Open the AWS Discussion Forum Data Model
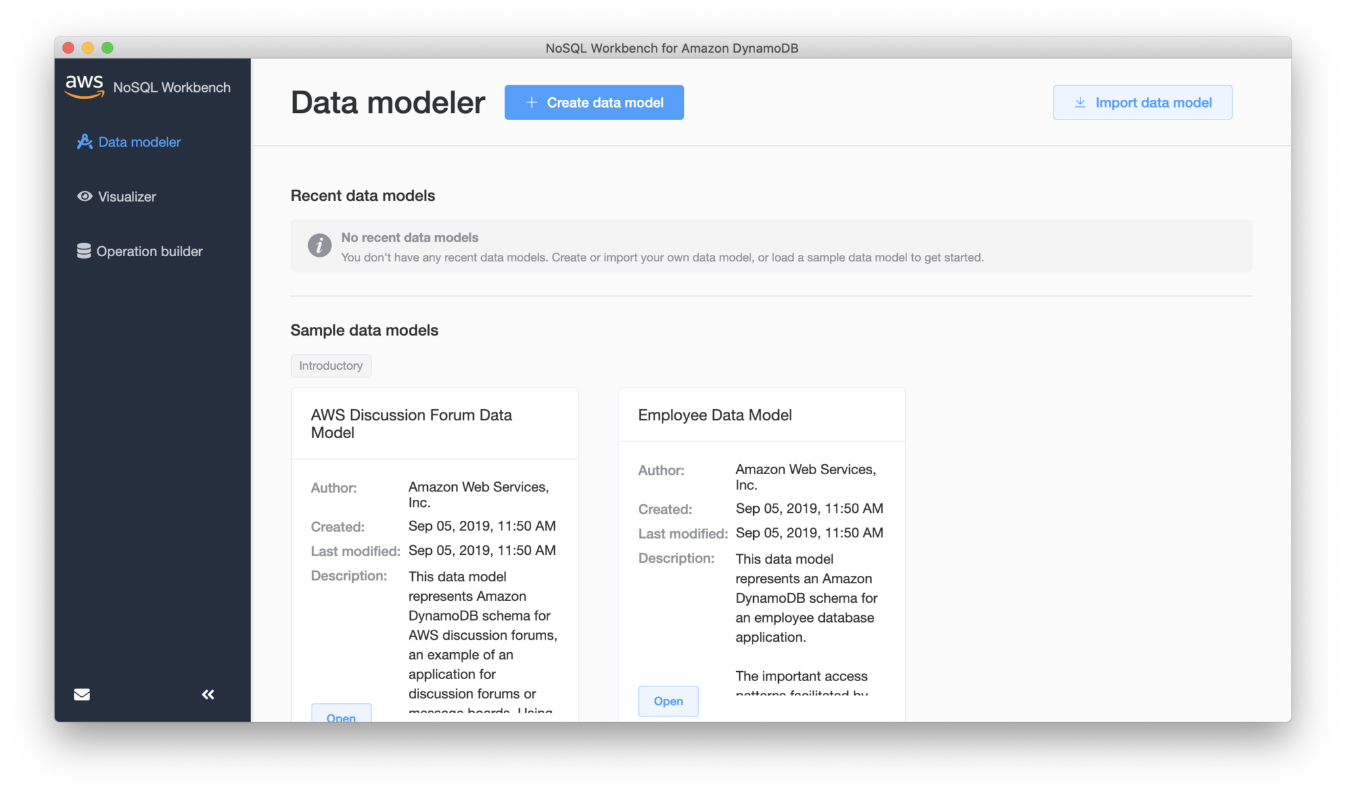 341,717
